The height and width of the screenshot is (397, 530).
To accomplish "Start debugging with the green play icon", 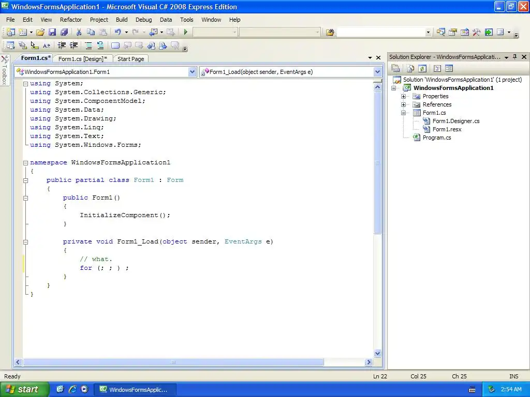I will tap(186, 32).
